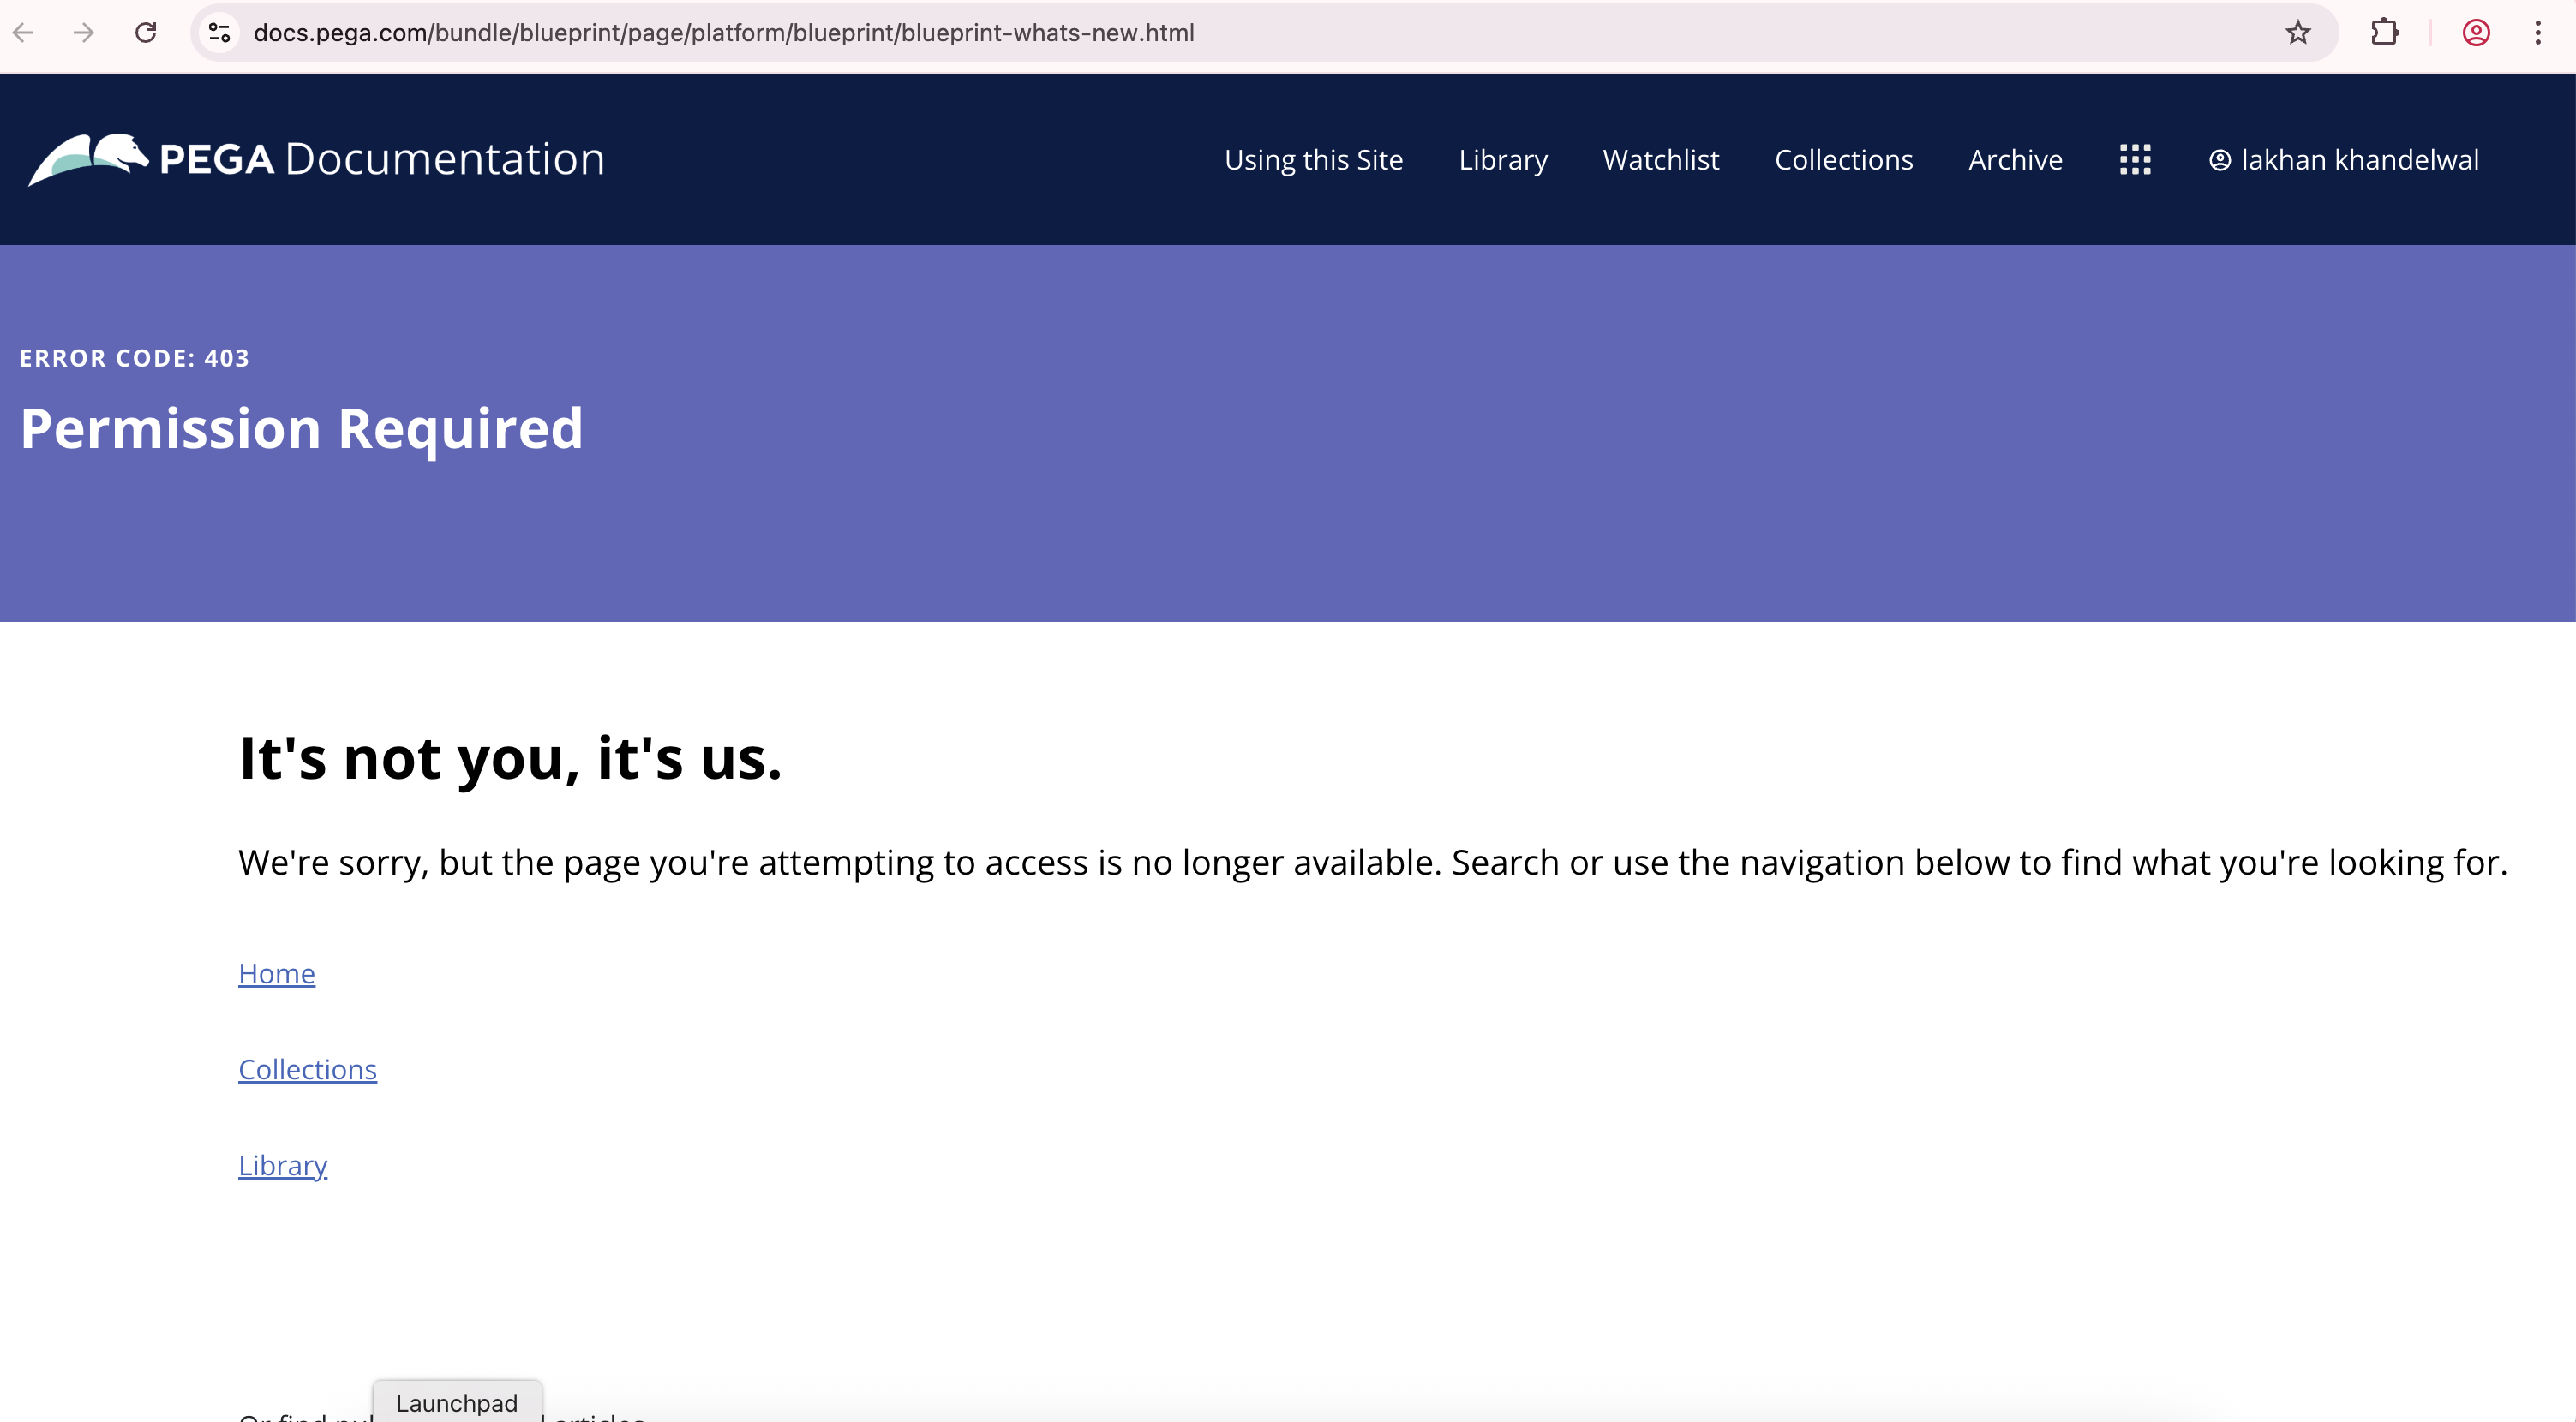
Task: Open the browser extensions puzzle icon
Action: (2384, 33)
